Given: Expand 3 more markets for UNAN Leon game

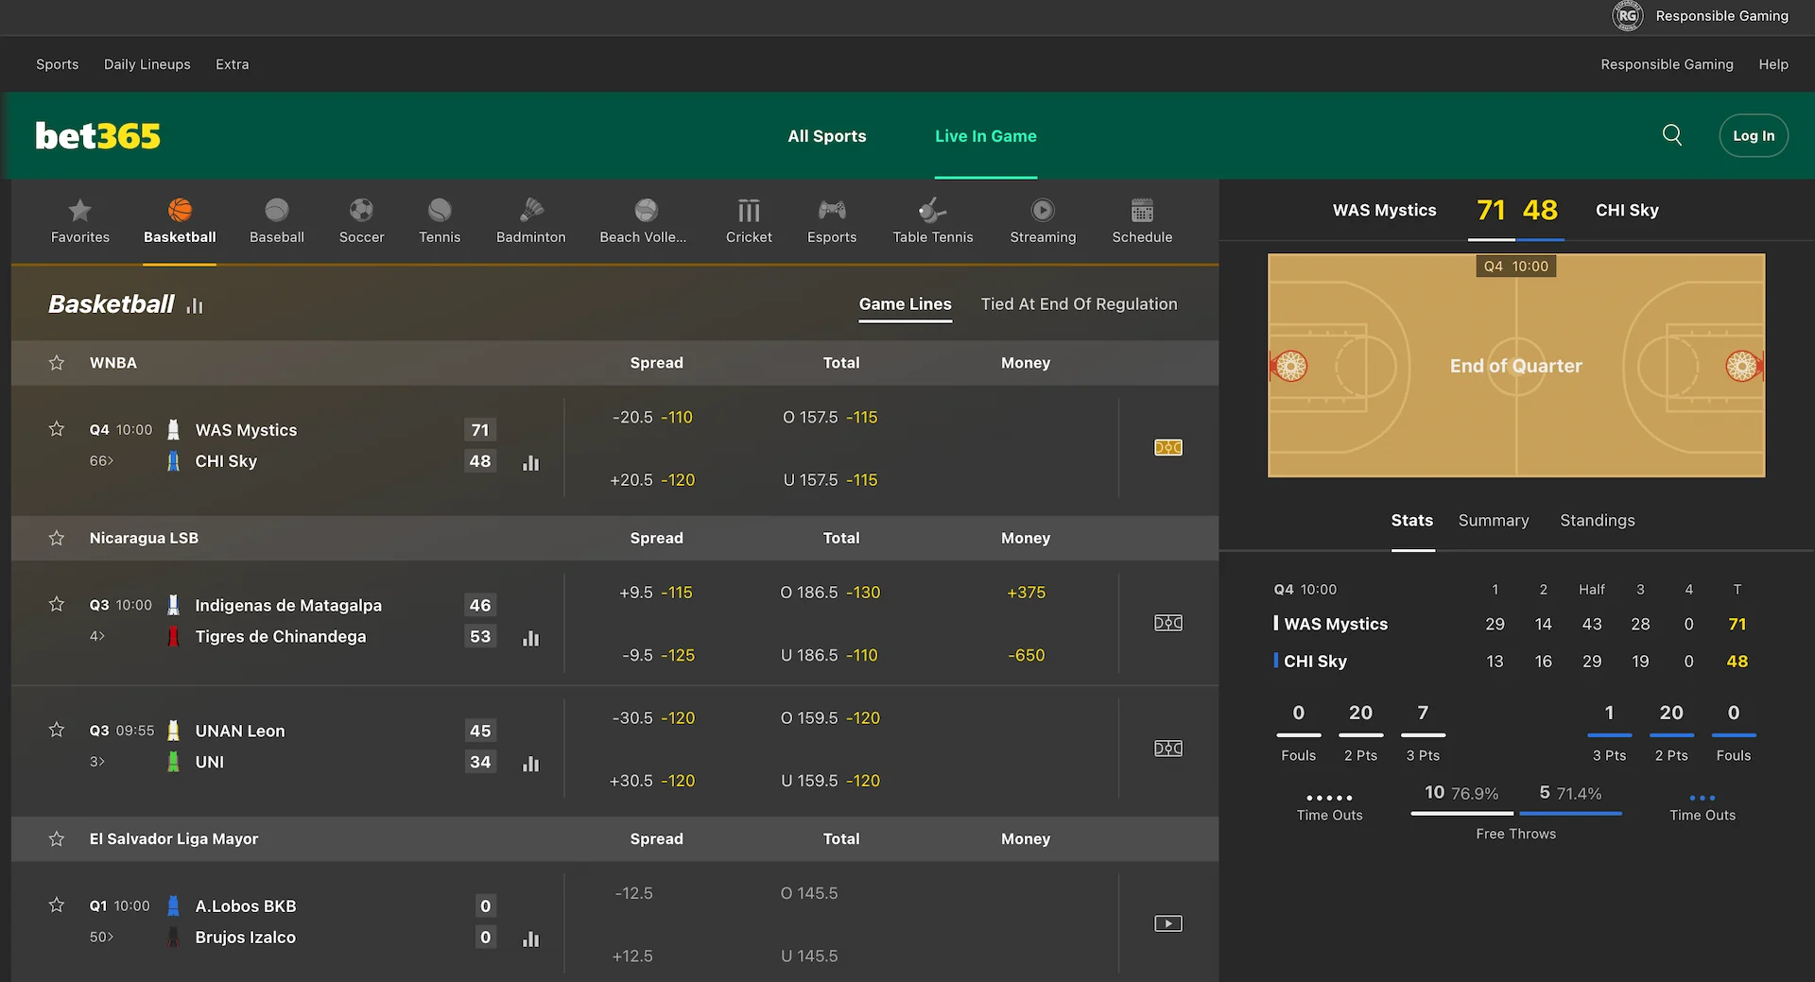Looking at the screenshot, I should pos(97,762).
